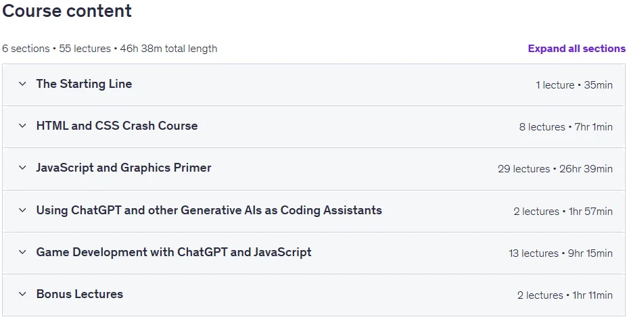Expand The Starting Line section chevron
This screenshot has width=627, height=317.
click(x=22, y=84)
